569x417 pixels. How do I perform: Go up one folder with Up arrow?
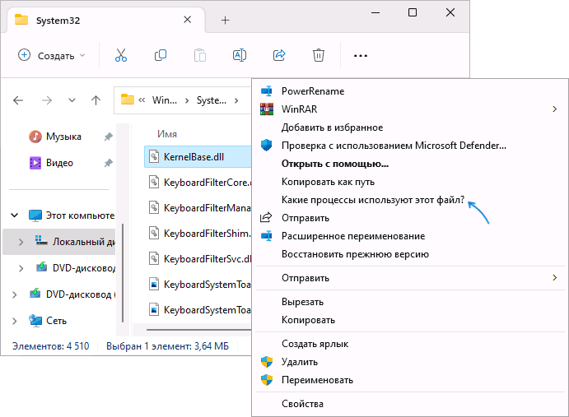pyautogui.click(x=96, y=100)
